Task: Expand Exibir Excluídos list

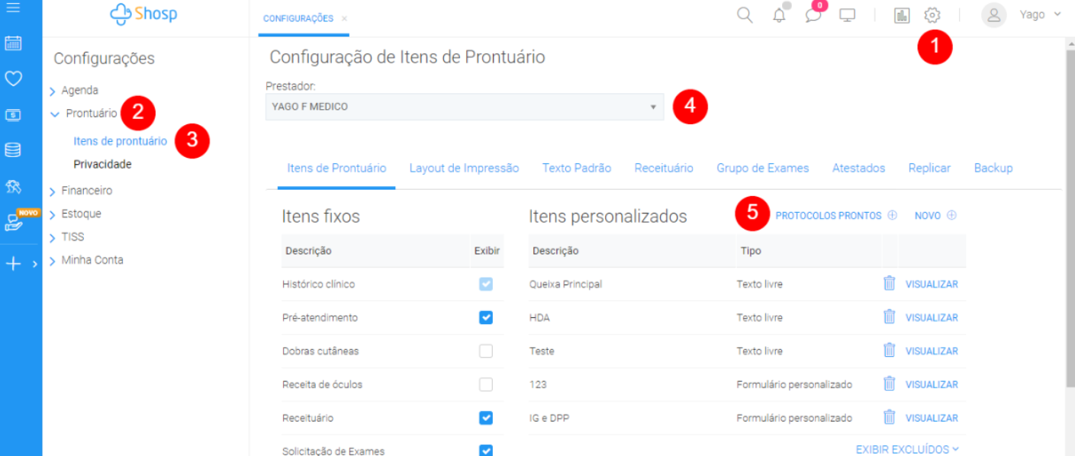Action: tap(906, 450)
